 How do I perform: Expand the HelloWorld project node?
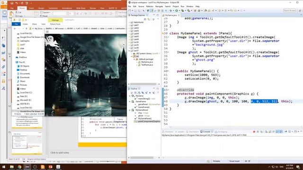(129, 22)
